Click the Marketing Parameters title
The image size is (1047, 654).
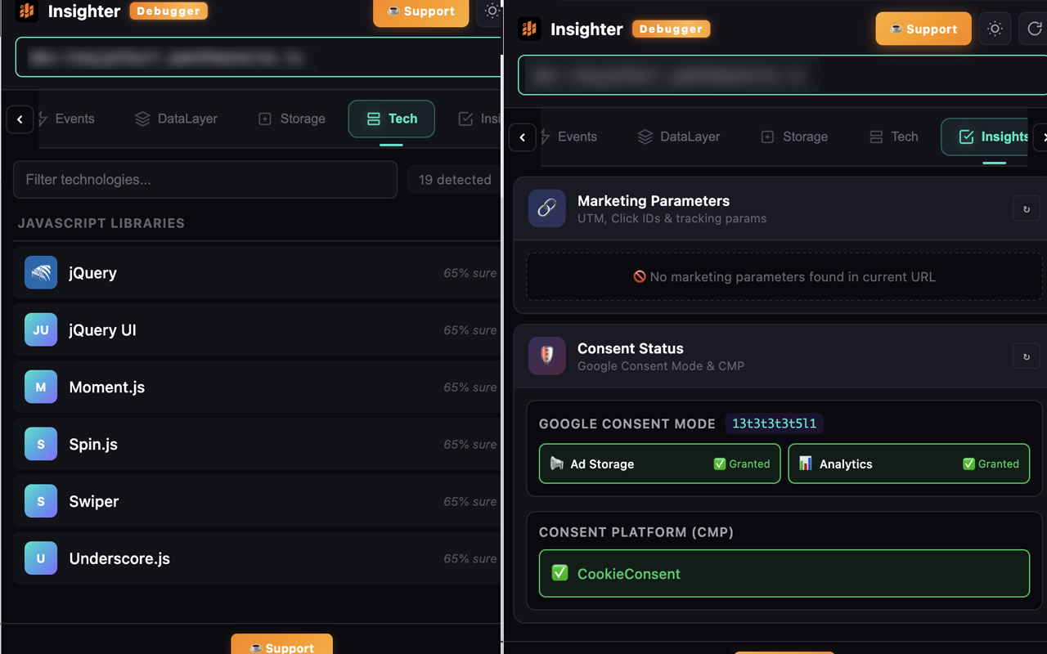coord(654,201)
